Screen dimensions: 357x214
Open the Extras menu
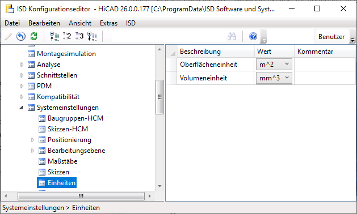108,23
